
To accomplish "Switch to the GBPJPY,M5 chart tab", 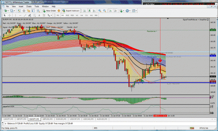I will point(21,119).
